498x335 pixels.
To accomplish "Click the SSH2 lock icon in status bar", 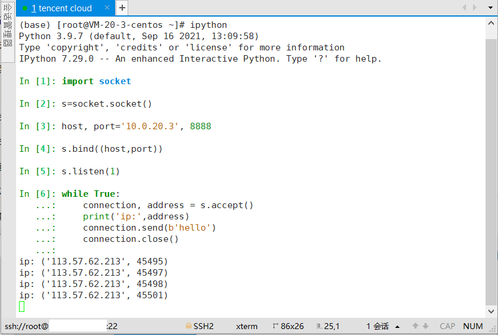I will point(189,326).
